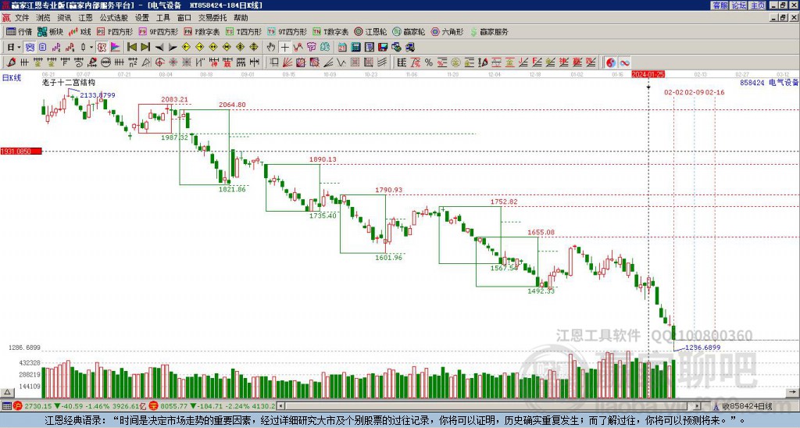
Task: Open the T四方形 tool
Action: click(244, 31)
